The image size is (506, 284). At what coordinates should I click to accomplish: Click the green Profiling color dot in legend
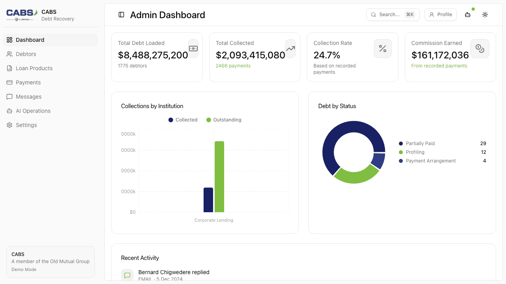[x=401, y=152]
